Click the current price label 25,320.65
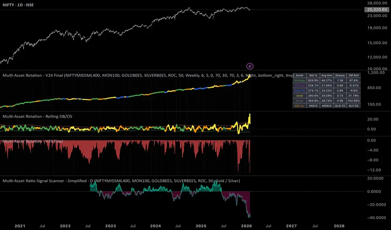 point(377,10)
